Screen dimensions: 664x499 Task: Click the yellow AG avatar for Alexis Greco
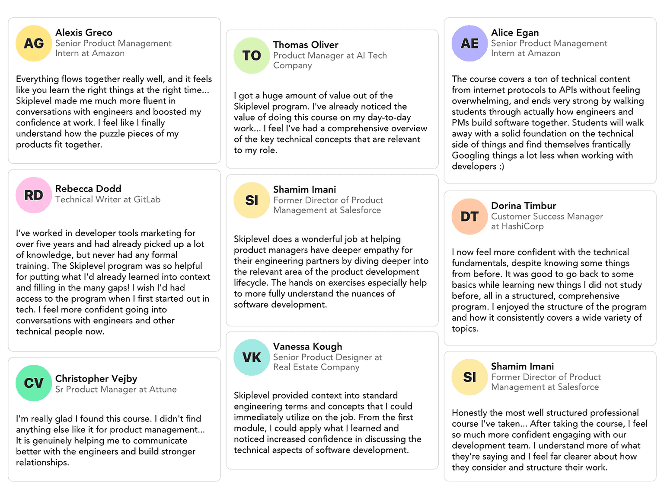click(34, 43)
